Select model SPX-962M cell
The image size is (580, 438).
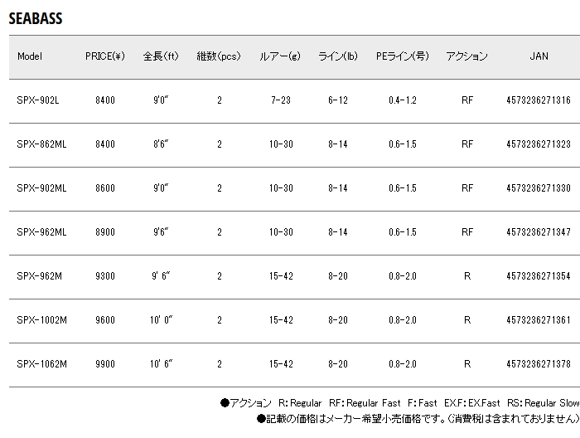click(x=39, y=276)
